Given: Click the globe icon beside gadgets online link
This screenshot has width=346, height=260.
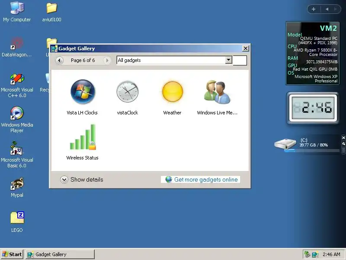Looking at the screenshot, I should coord(169,179).
